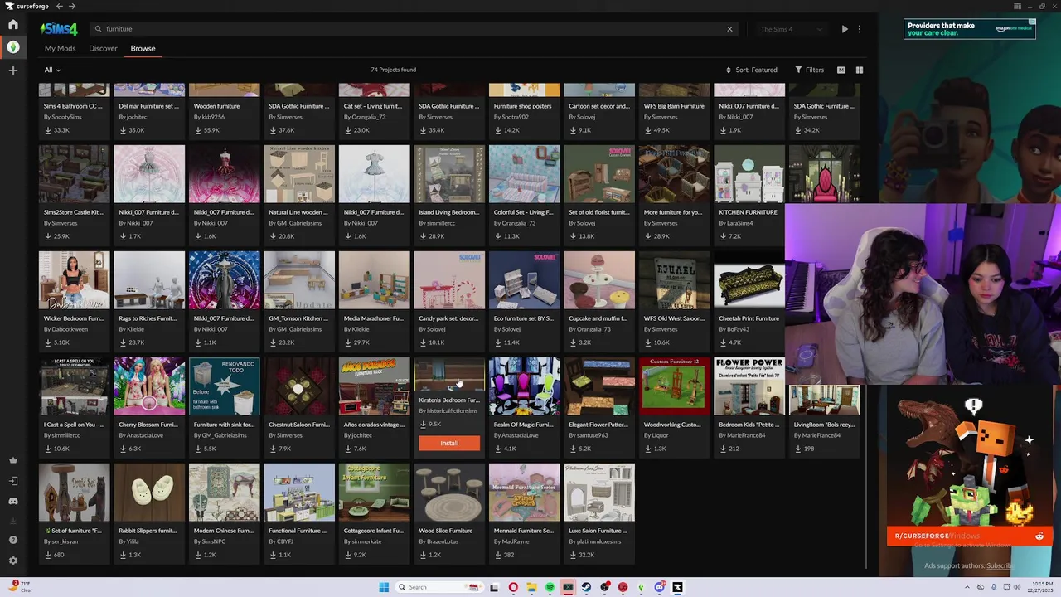
Task: Open the Home icon in the sidebar
Action: (13, 24)
